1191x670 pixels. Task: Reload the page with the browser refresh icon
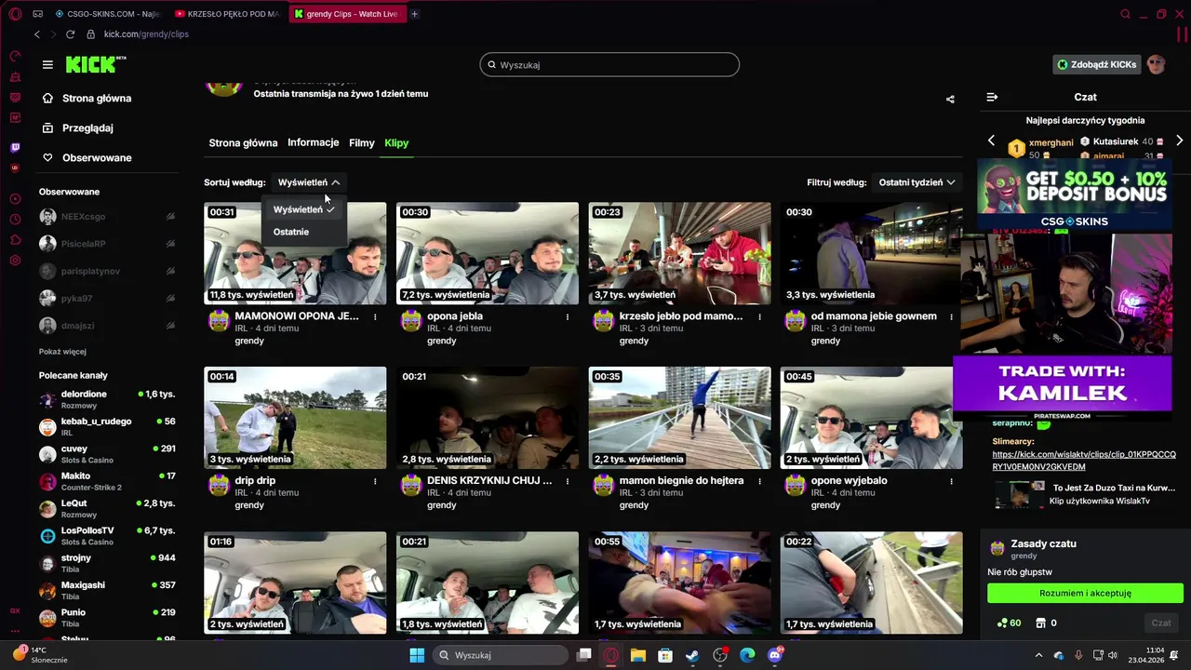(x=70, y=34)
